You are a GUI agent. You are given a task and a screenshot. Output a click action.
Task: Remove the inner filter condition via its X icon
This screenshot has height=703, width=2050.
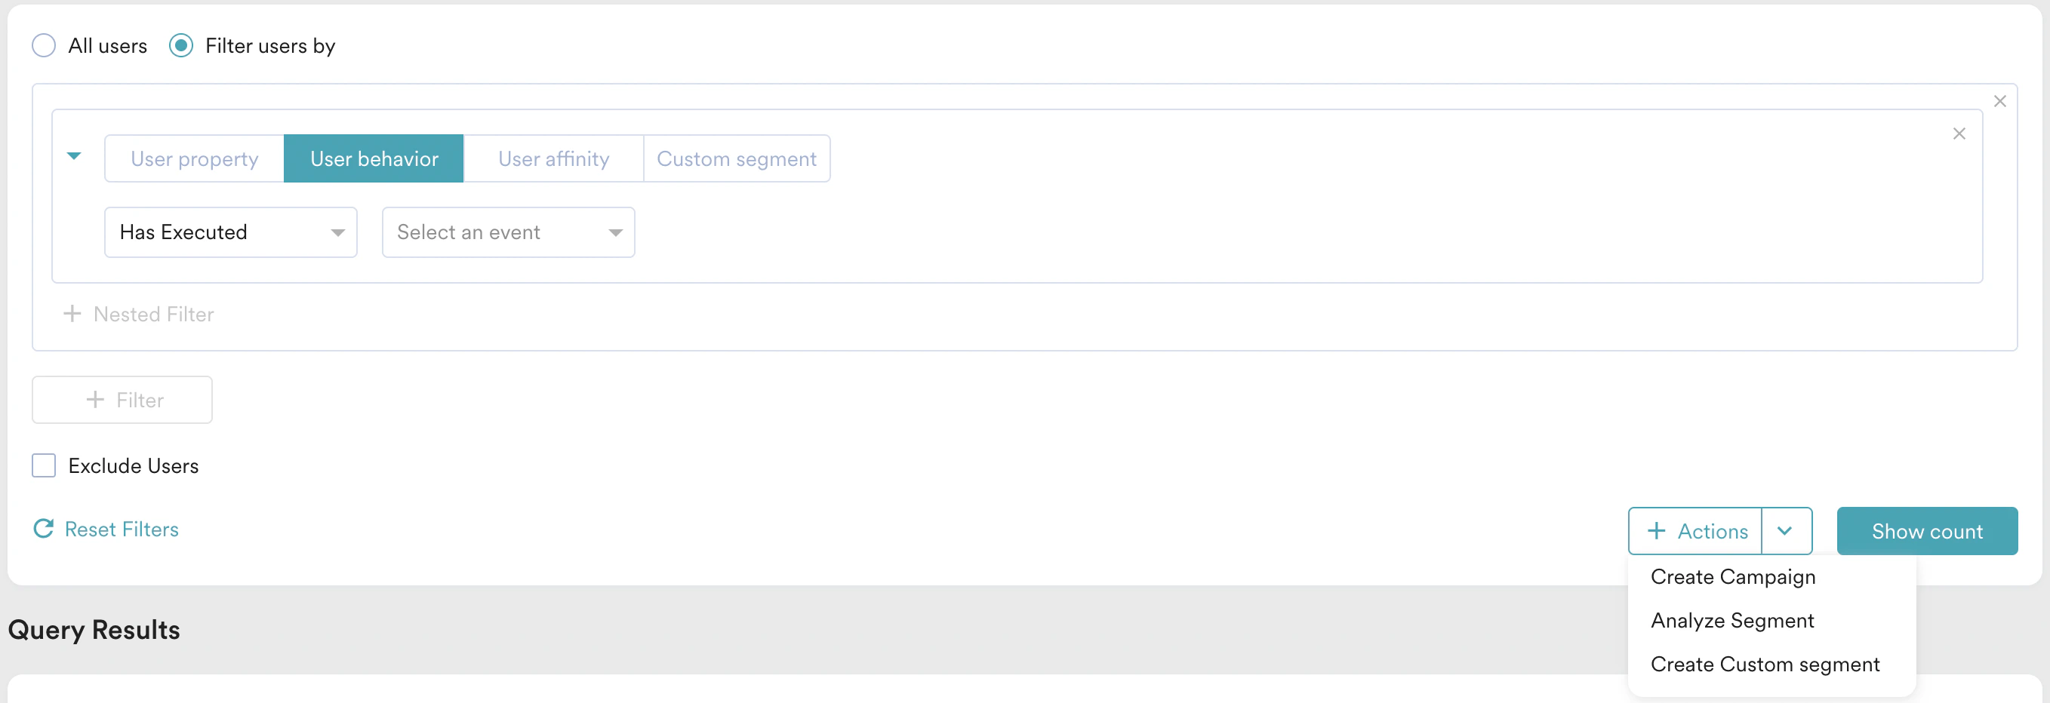[x=1960, y=134]
